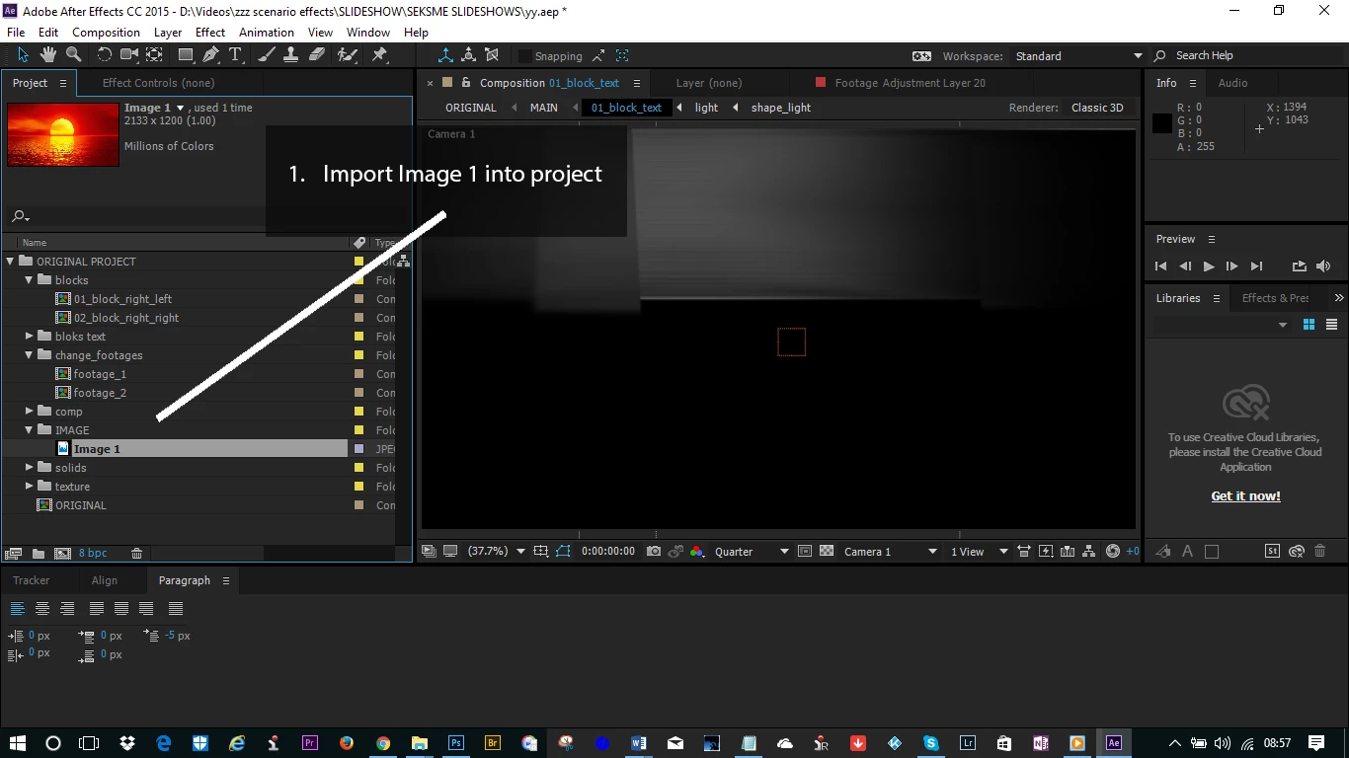The height and width of the screenshot is (758, 1349).
Task: Click the Info panel color swatch
Action: pos(1162,123)
